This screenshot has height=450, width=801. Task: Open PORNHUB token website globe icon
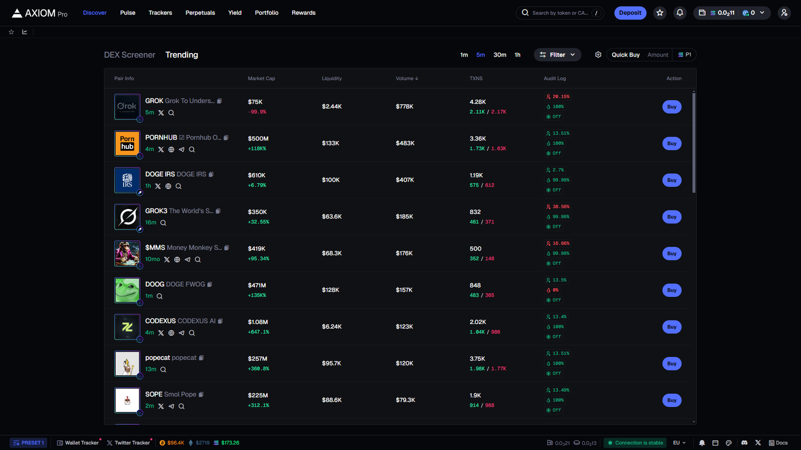171,149
